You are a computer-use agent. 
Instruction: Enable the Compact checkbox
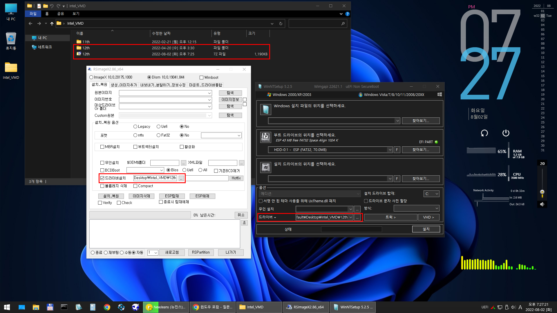click(135, 186)
